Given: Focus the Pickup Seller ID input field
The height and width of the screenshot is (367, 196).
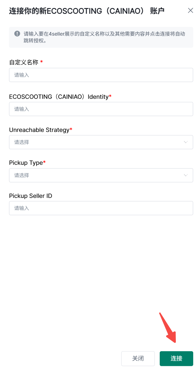Looking at the screenshot, I should point(101,208).
